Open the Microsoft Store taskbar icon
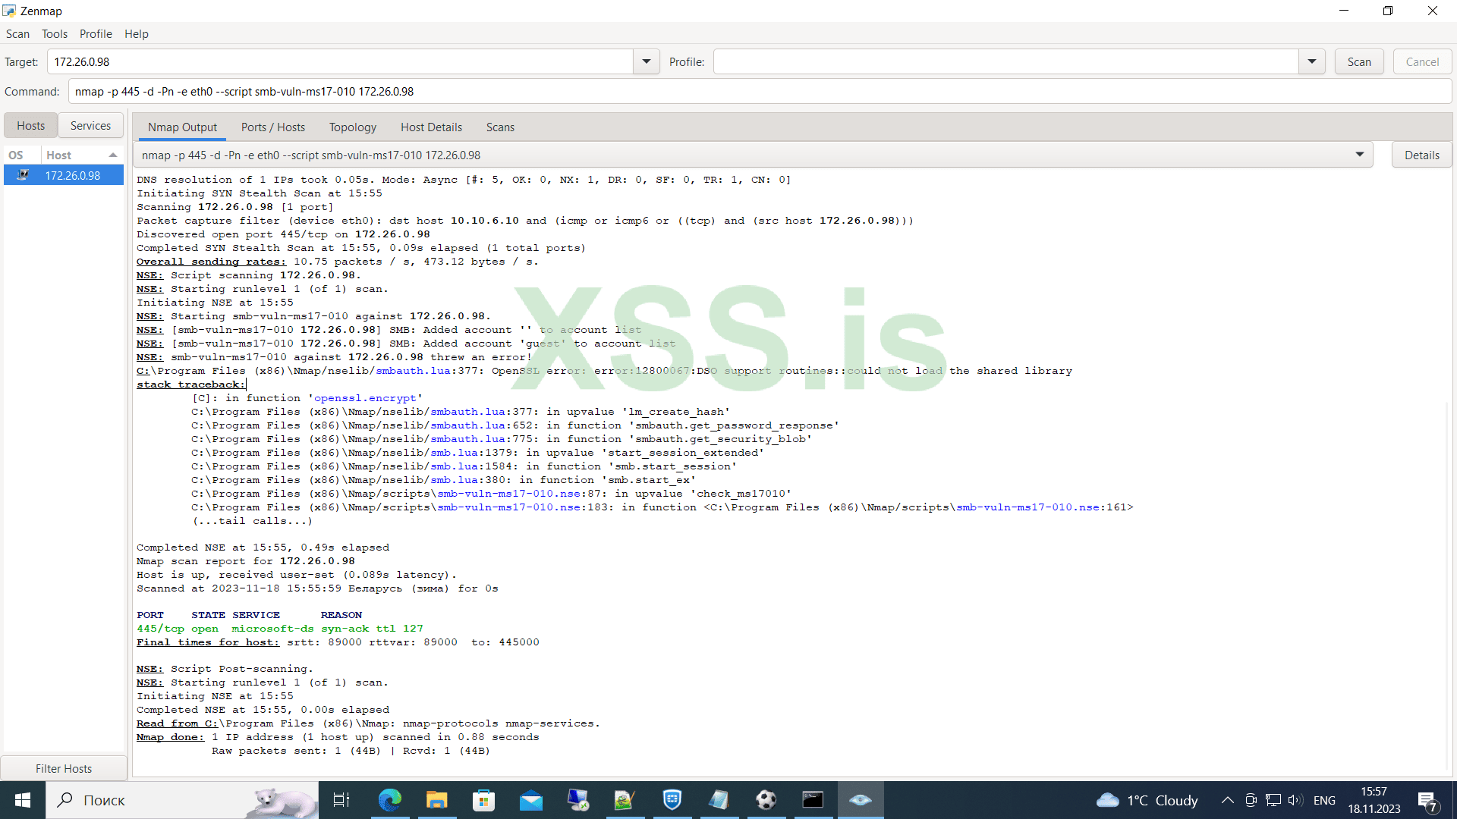This screenshot has width=1457, height=819. click(483, 800)
